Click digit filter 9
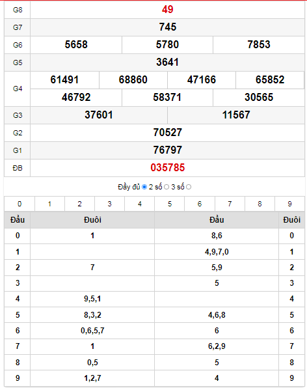 tap(289, 204)
